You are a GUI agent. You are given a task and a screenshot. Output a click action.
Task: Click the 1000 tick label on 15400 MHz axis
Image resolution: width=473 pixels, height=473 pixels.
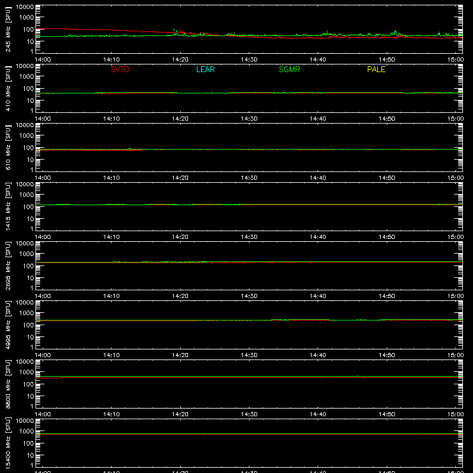pos(27,431)
